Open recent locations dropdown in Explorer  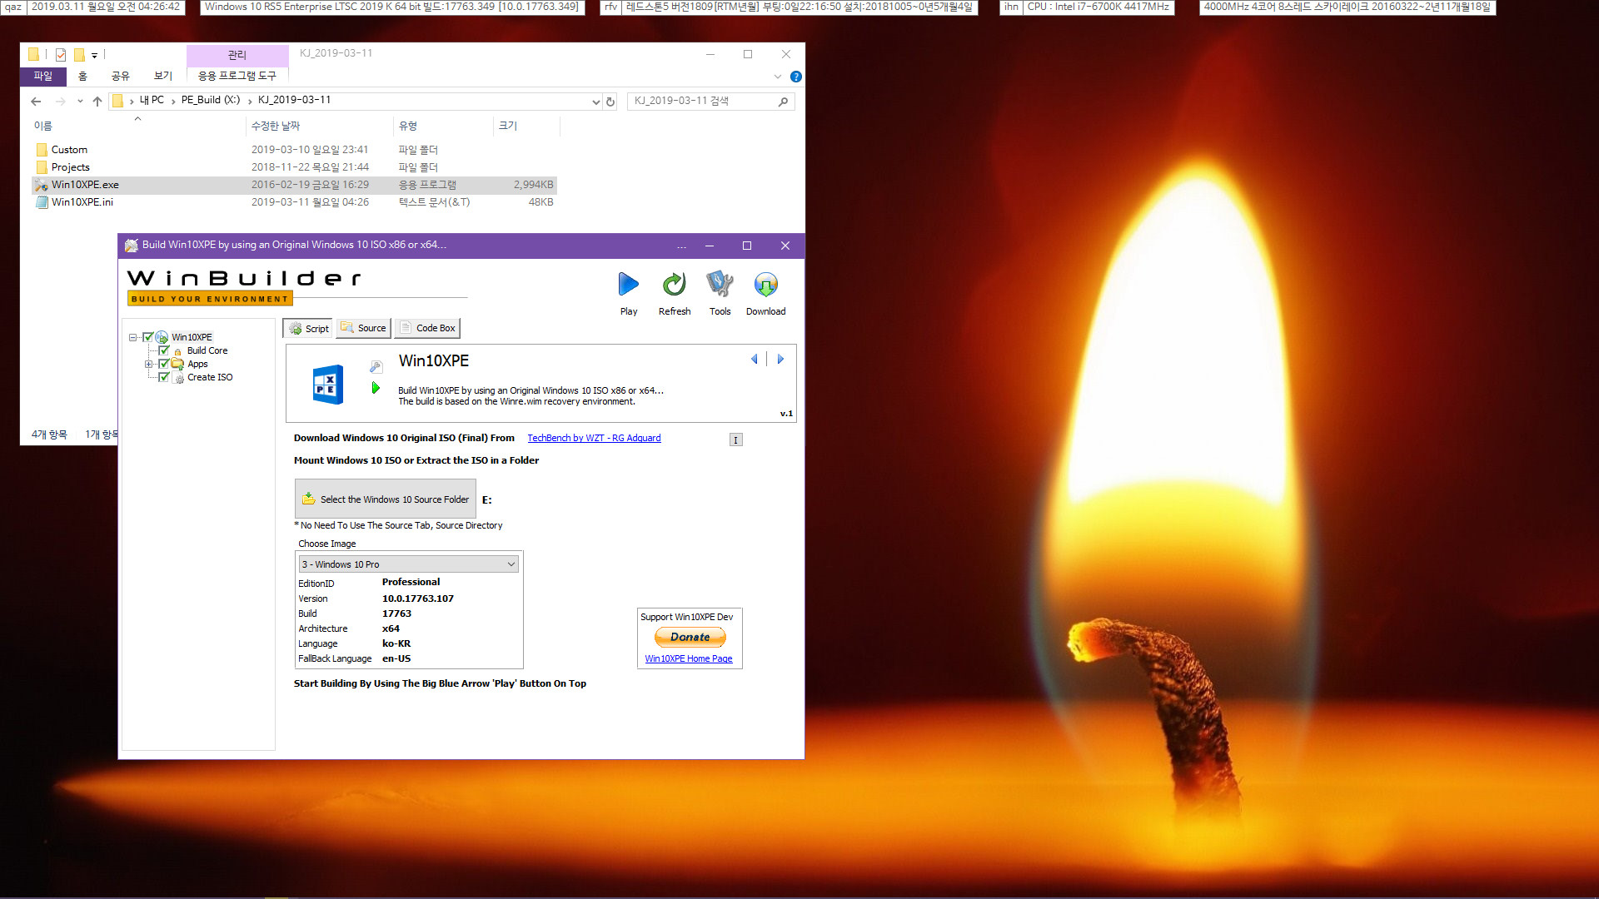tap(80, 102)
